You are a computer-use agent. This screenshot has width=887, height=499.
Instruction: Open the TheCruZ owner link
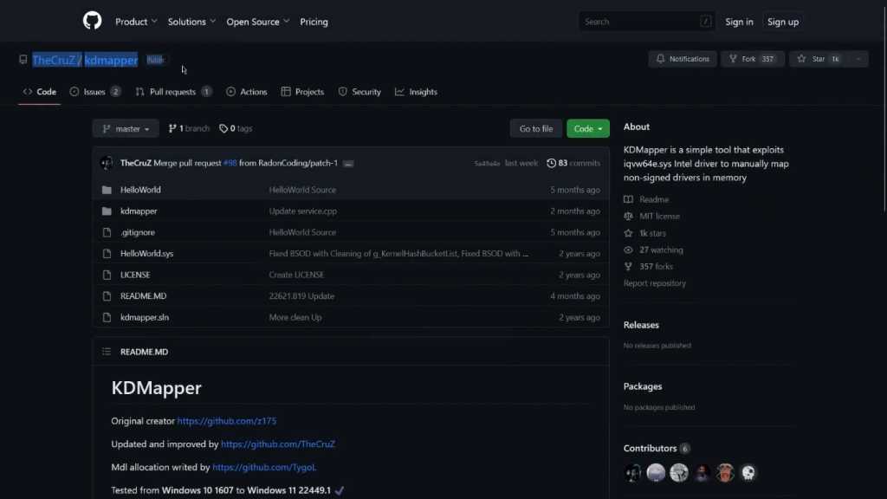(54, 60)
